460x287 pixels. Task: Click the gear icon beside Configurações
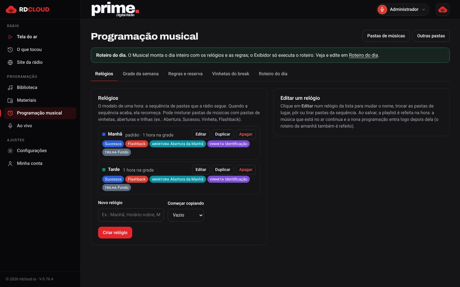point(10,151)
